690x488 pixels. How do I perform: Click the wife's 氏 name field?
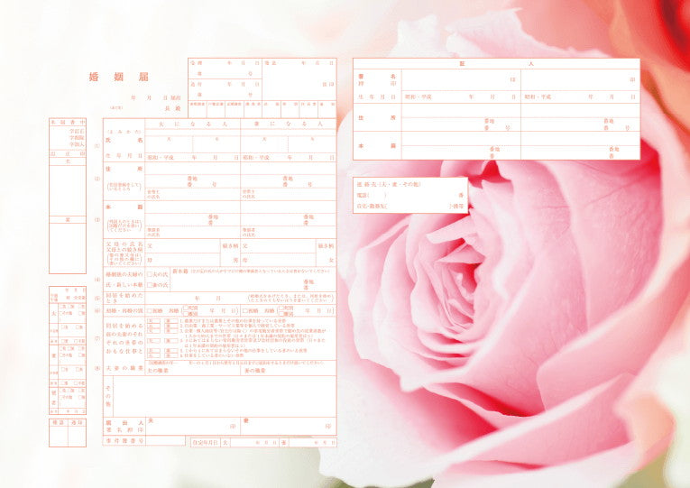pos(264,144)
